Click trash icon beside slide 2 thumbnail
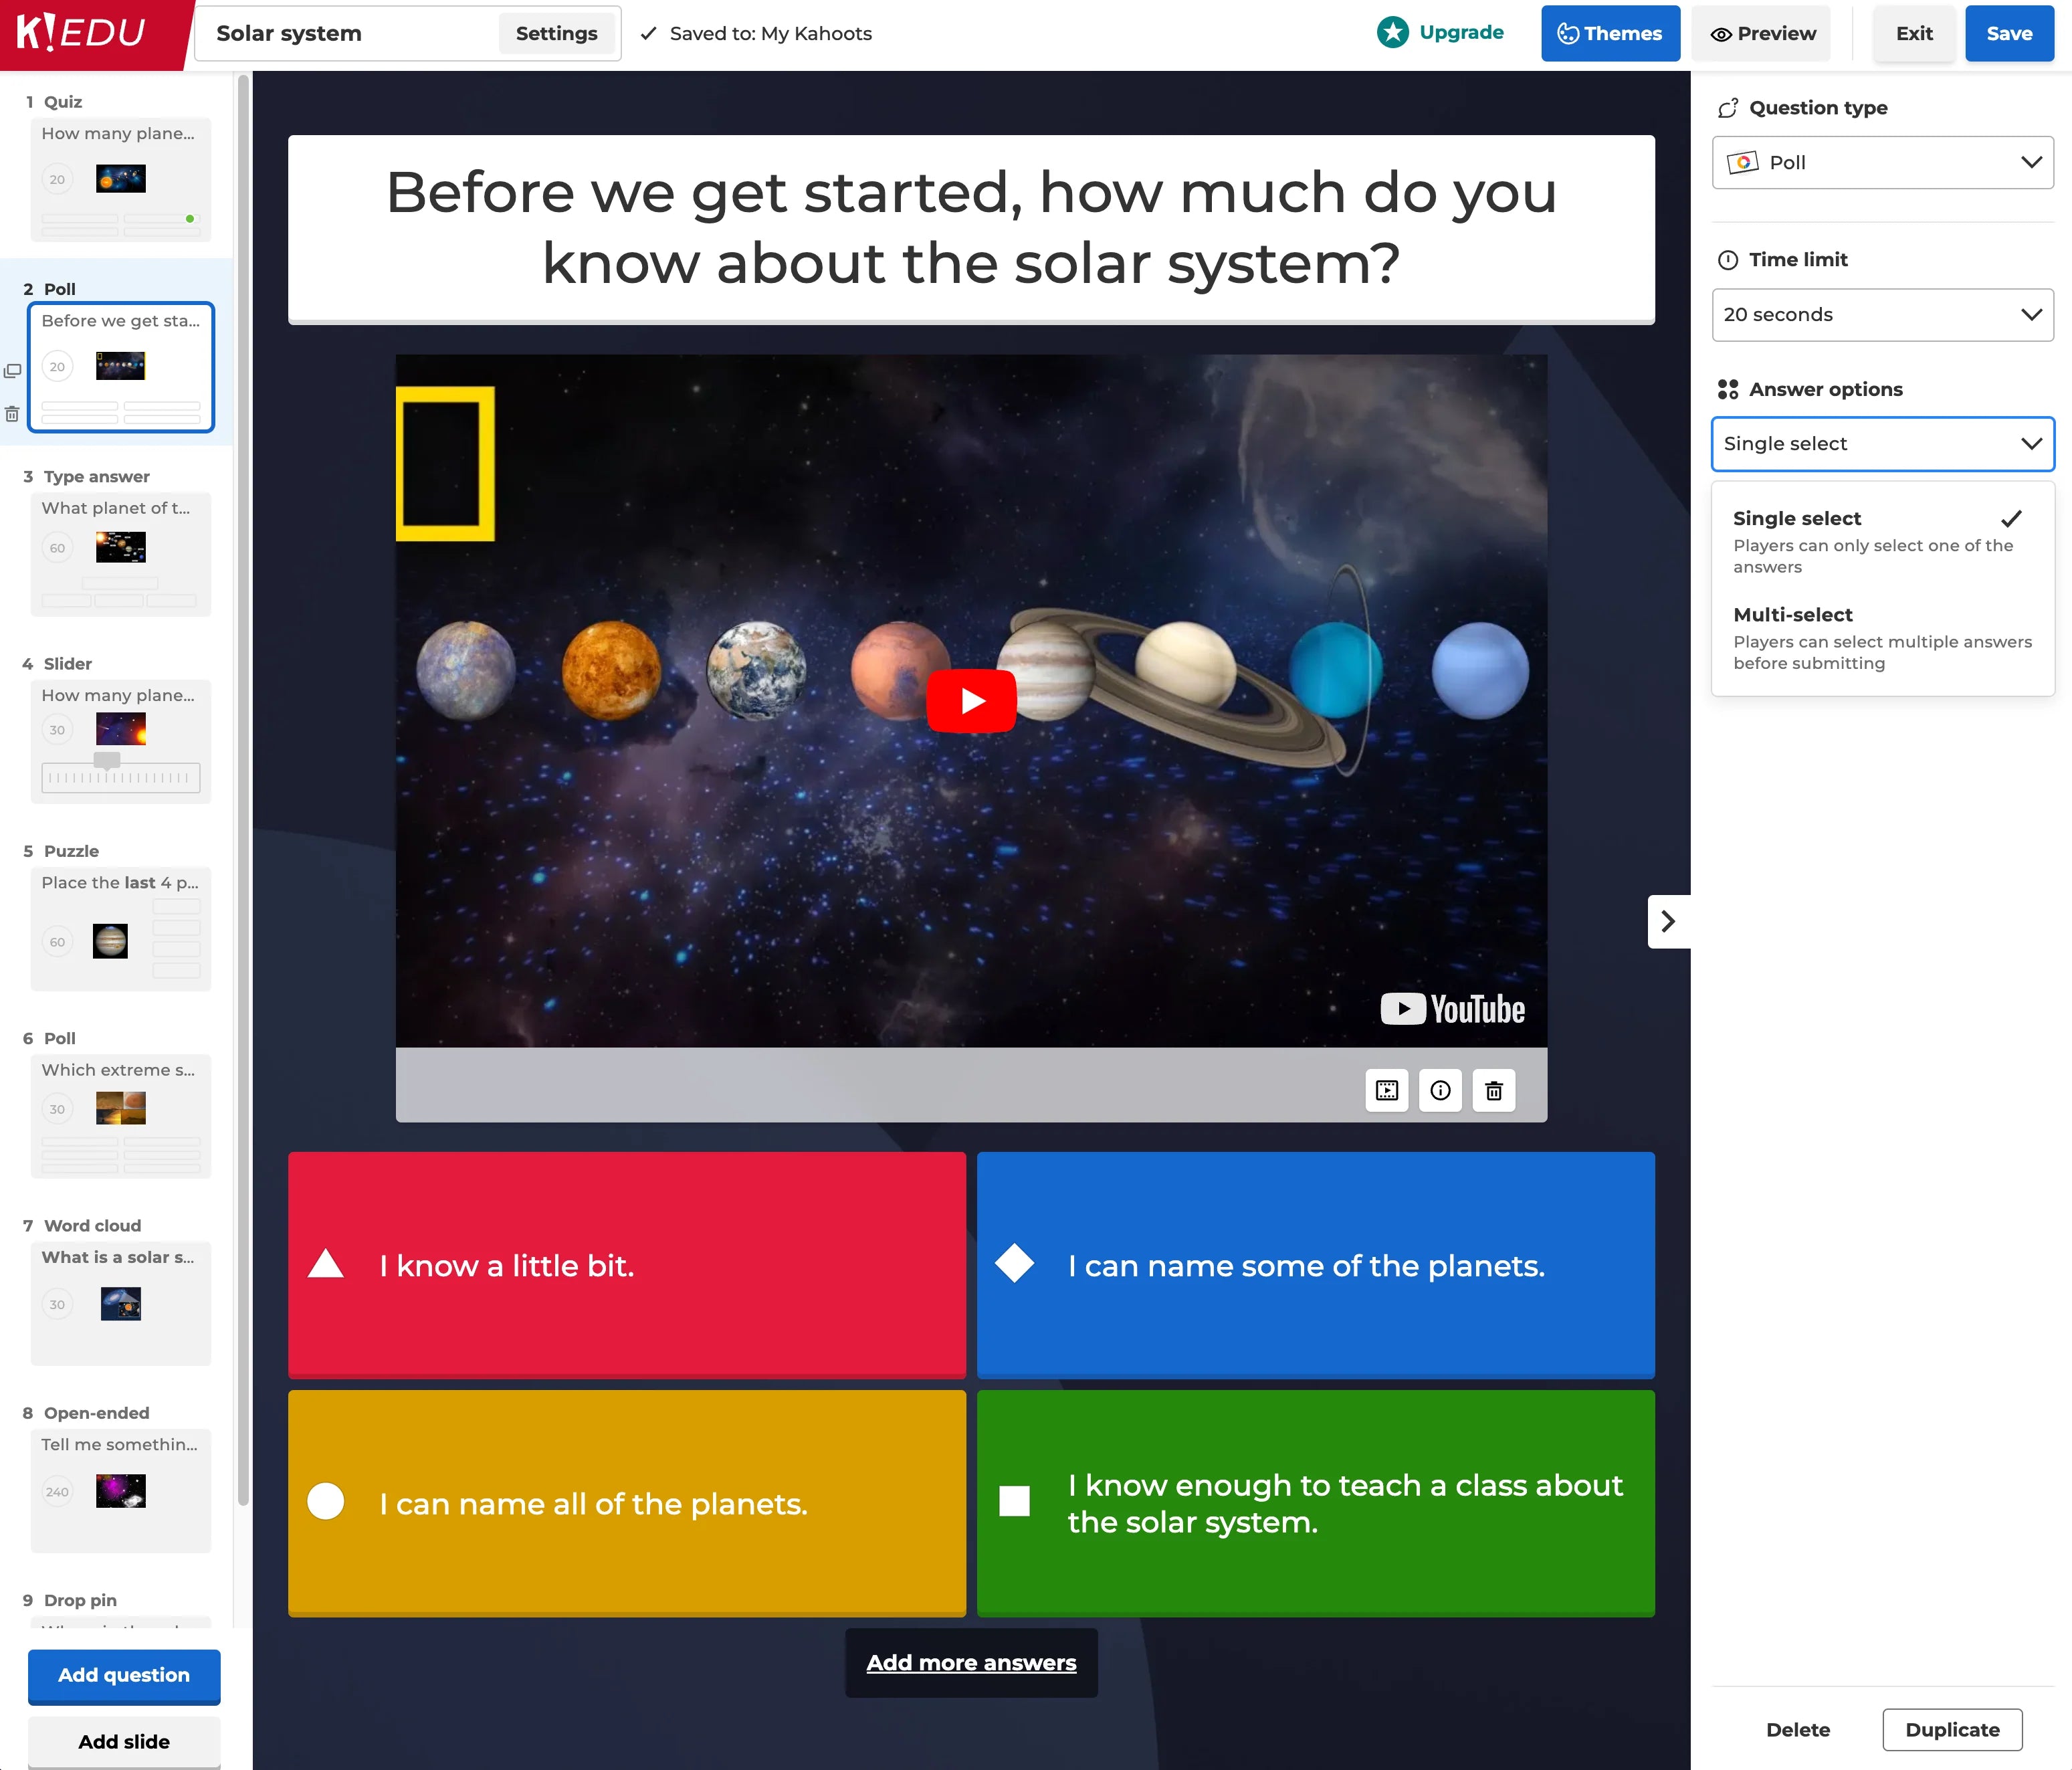Viewport: 2072px width, 1770px height. click(12, 414)
